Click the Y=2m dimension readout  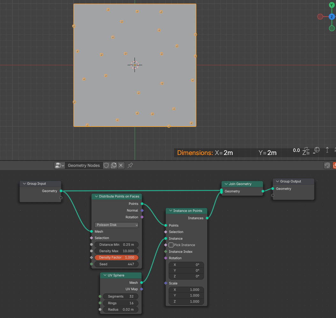click(267, 153)
